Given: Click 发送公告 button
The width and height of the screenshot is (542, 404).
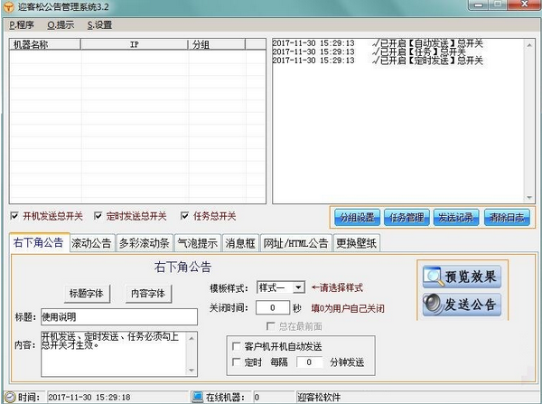Looking at the screenshot, I should point(462,305).
